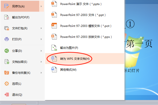Click the document encryption shield icon
This screenshot has height=105, width=158.
coord(7,62)
